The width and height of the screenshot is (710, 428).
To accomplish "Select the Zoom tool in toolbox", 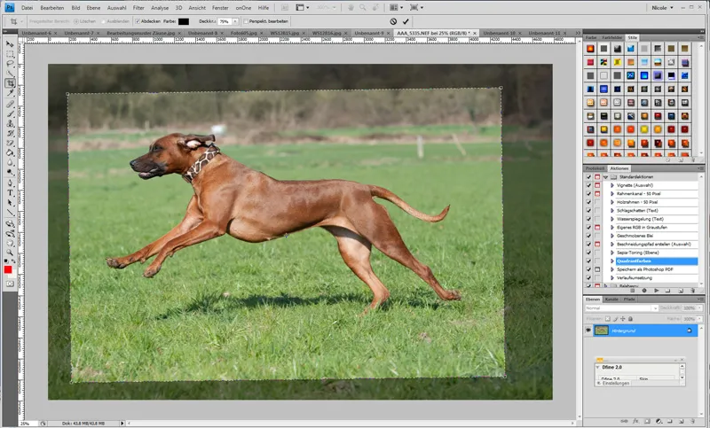I will coord(10,253).
